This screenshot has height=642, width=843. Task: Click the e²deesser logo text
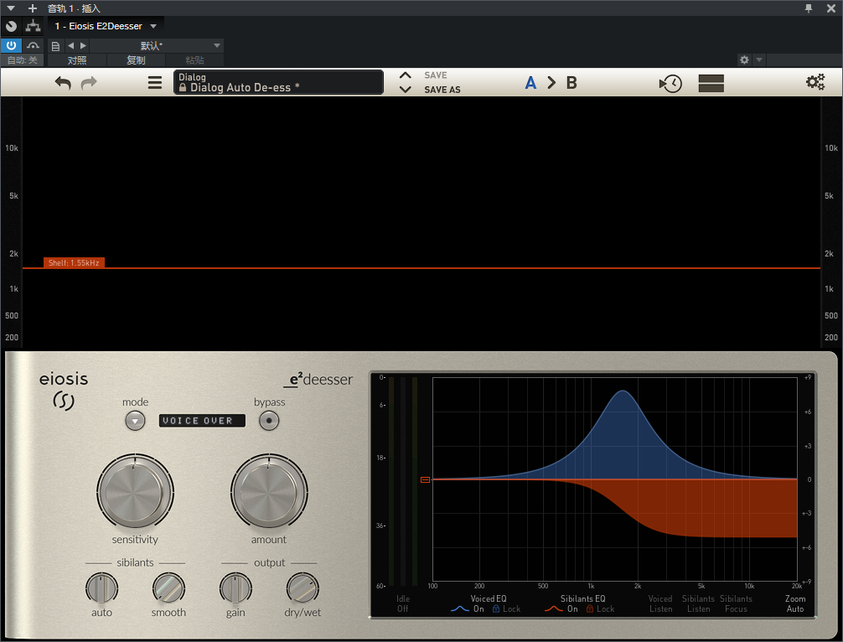click(x=318, y=380)
